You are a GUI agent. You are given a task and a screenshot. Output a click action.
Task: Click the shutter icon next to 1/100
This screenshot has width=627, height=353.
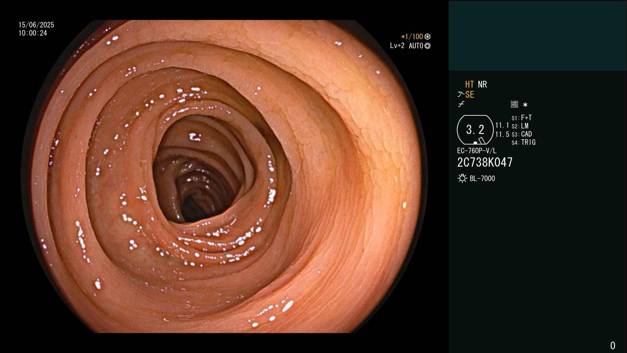coord(427,37)
